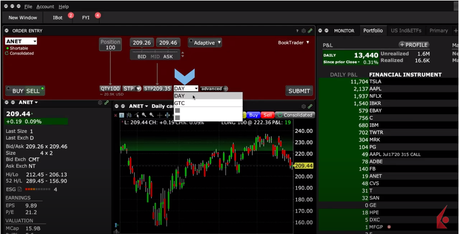459x234 pixels.
Task: Click the Order Entry link chain icon
Action: (x=310, y=31)
